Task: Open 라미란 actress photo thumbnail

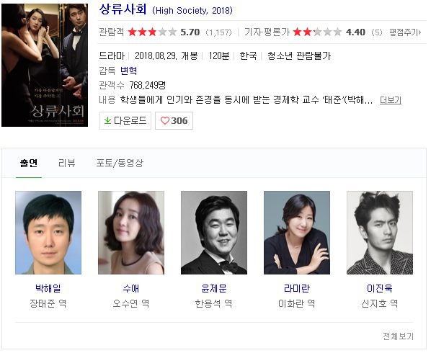Action: [x=297, y=233]
